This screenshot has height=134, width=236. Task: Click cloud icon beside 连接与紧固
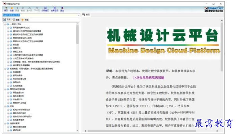point(8,123)
